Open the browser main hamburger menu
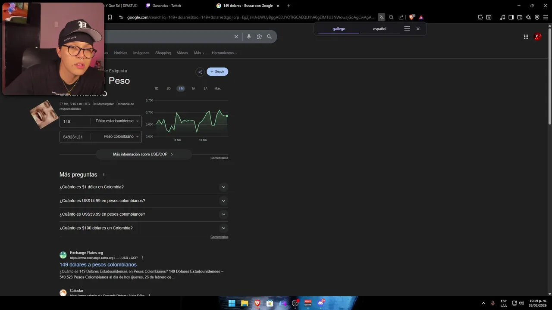The height and width of the screenshot is (310, 552). (x=546, y=17)
